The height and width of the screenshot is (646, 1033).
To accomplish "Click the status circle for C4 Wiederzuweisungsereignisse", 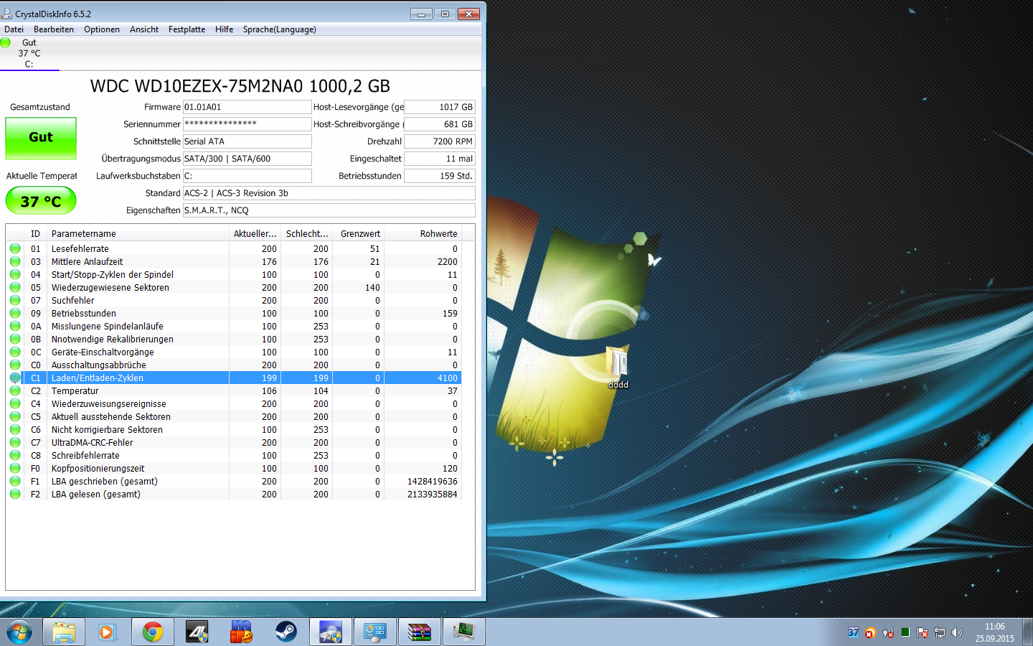I will click(14, 403).
